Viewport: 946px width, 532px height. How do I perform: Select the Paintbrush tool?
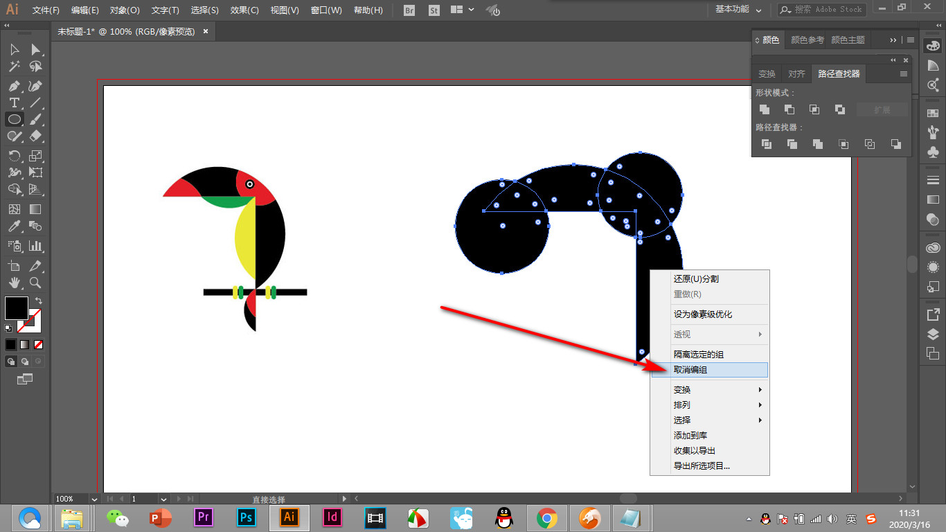coord(35,119)
